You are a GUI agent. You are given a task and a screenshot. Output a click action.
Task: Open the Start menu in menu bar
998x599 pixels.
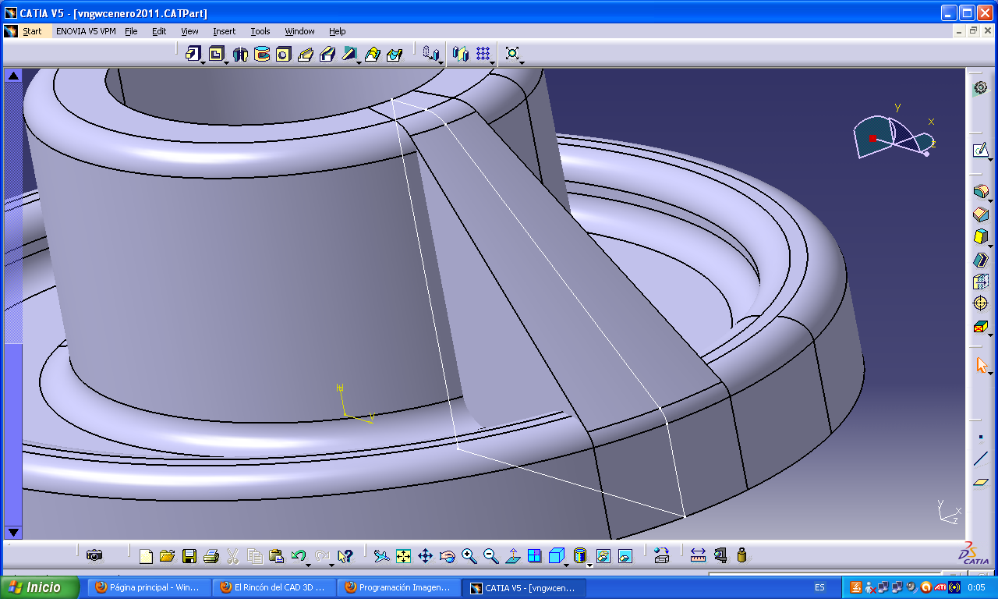32,31
